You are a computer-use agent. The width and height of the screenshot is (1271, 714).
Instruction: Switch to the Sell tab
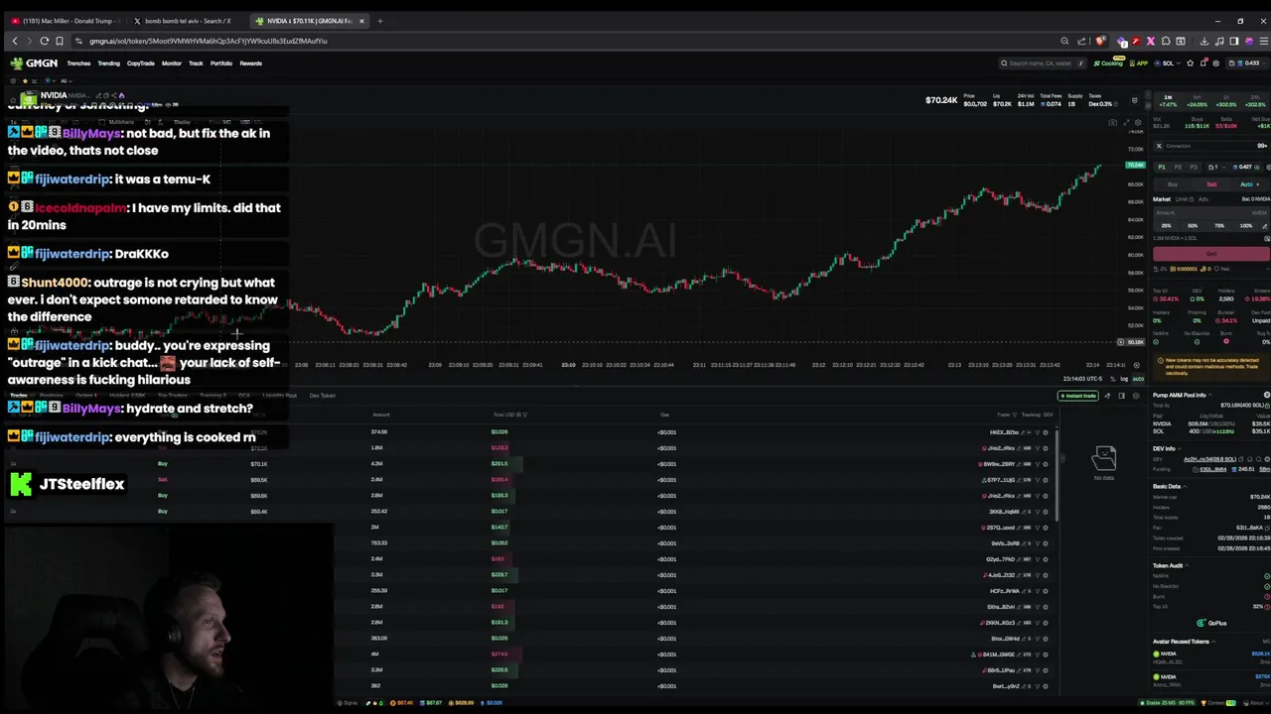[1211, 184]
